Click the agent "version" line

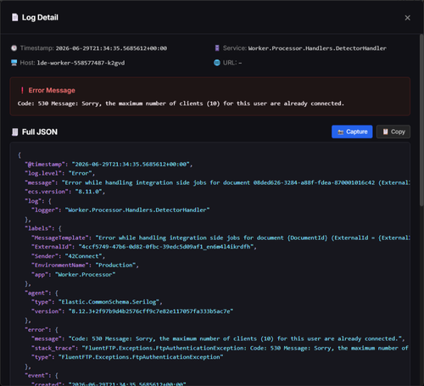coord(132,311)
